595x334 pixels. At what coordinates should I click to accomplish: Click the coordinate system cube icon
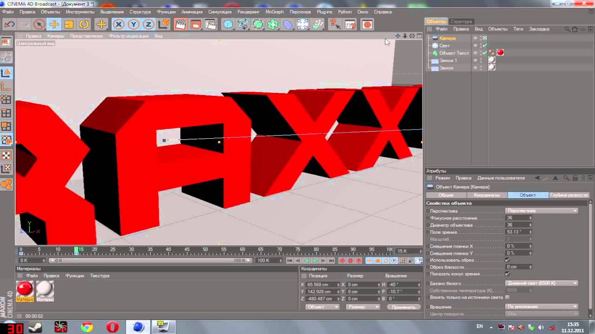click(x=163, y=24)
